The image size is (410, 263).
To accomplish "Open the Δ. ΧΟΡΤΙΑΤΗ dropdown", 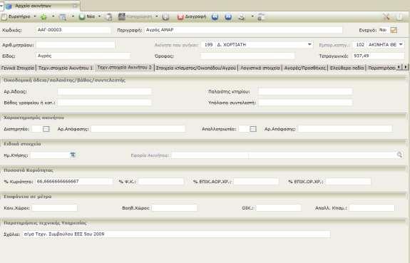I will coord(309,44).
